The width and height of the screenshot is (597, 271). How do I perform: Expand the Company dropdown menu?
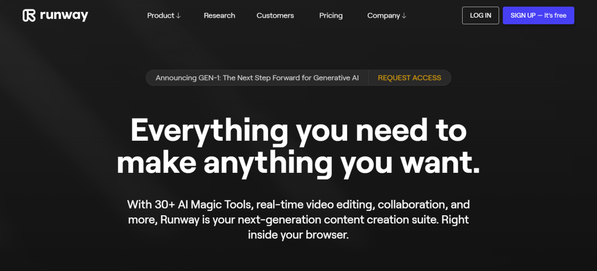pos(387,15)
